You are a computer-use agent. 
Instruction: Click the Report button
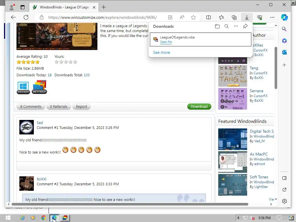pos(81,106)
